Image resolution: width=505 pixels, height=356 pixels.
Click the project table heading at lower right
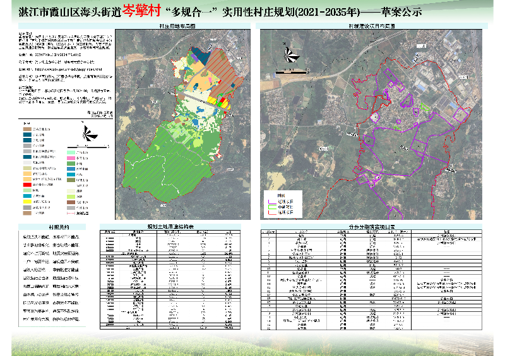point(372,227)
